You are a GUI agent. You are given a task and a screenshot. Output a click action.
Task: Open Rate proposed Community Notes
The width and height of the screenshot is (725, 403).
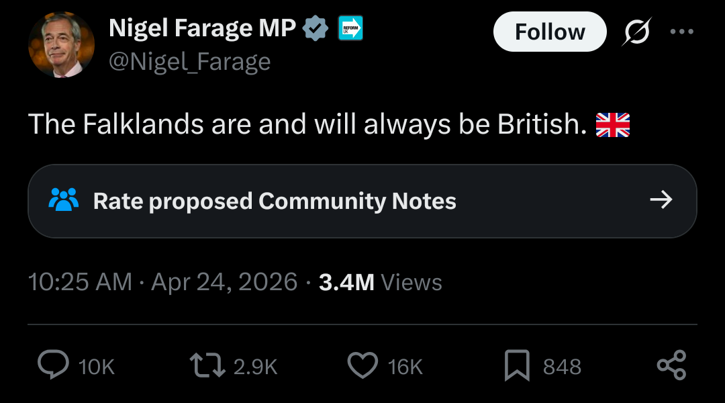pyautogui.click(x=275, y=201)
